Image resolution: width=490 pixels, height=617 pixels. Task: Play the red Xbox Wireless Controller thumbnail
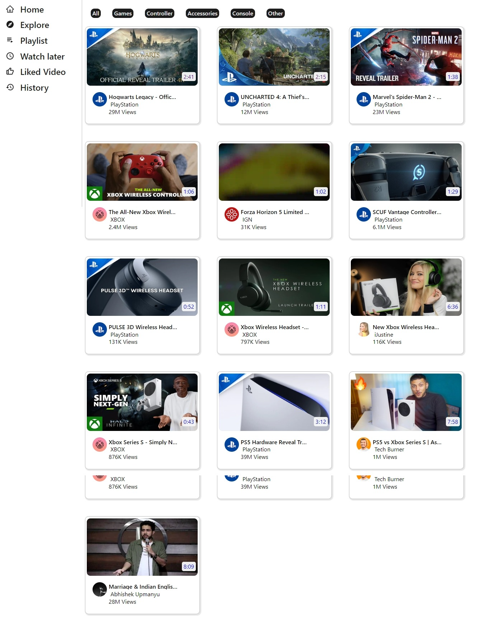pyautogui.click(x=142, y=172)
